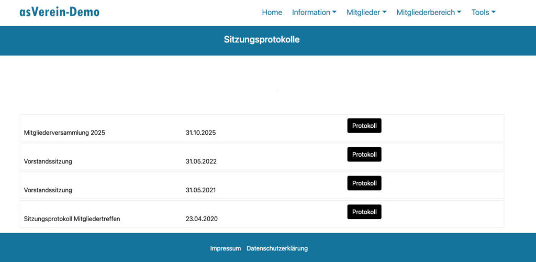The width and height of the screenshot is (536, 262).
Task: Click the Sitzungsprotokolle page heading
Action: pos(262,40)
